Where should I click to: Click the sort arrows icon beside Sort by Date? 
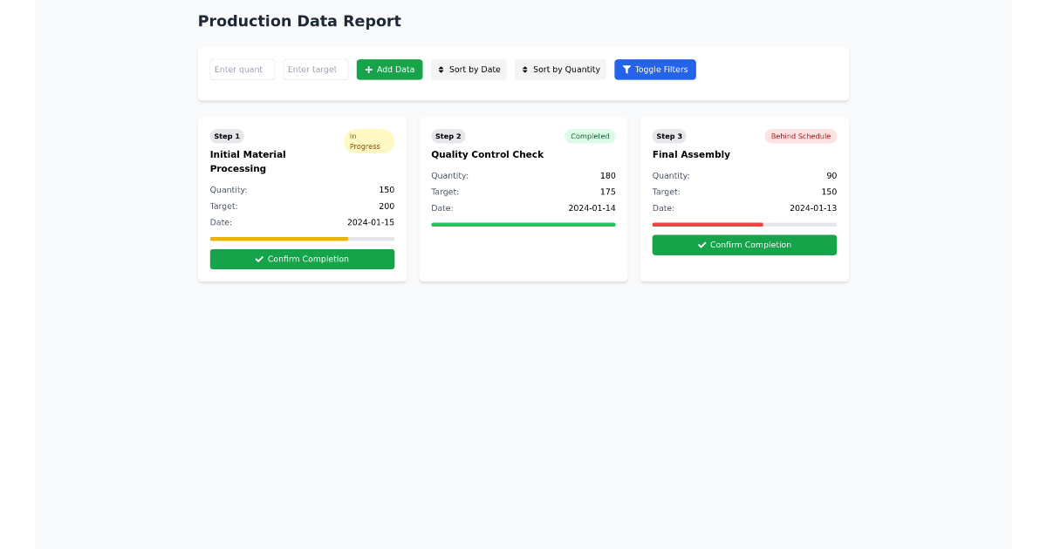tap(441, 70)
